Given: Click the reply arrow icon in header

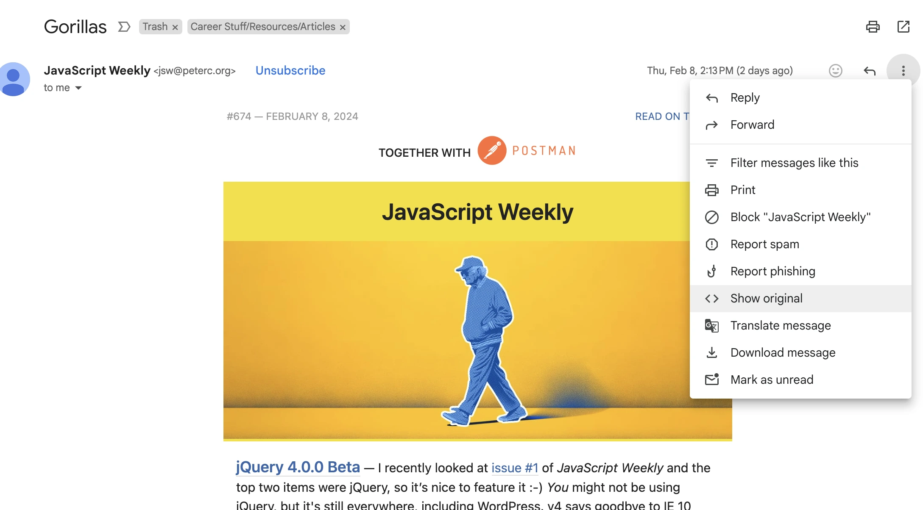Looking at the screenshot, I should pos(870,71).
